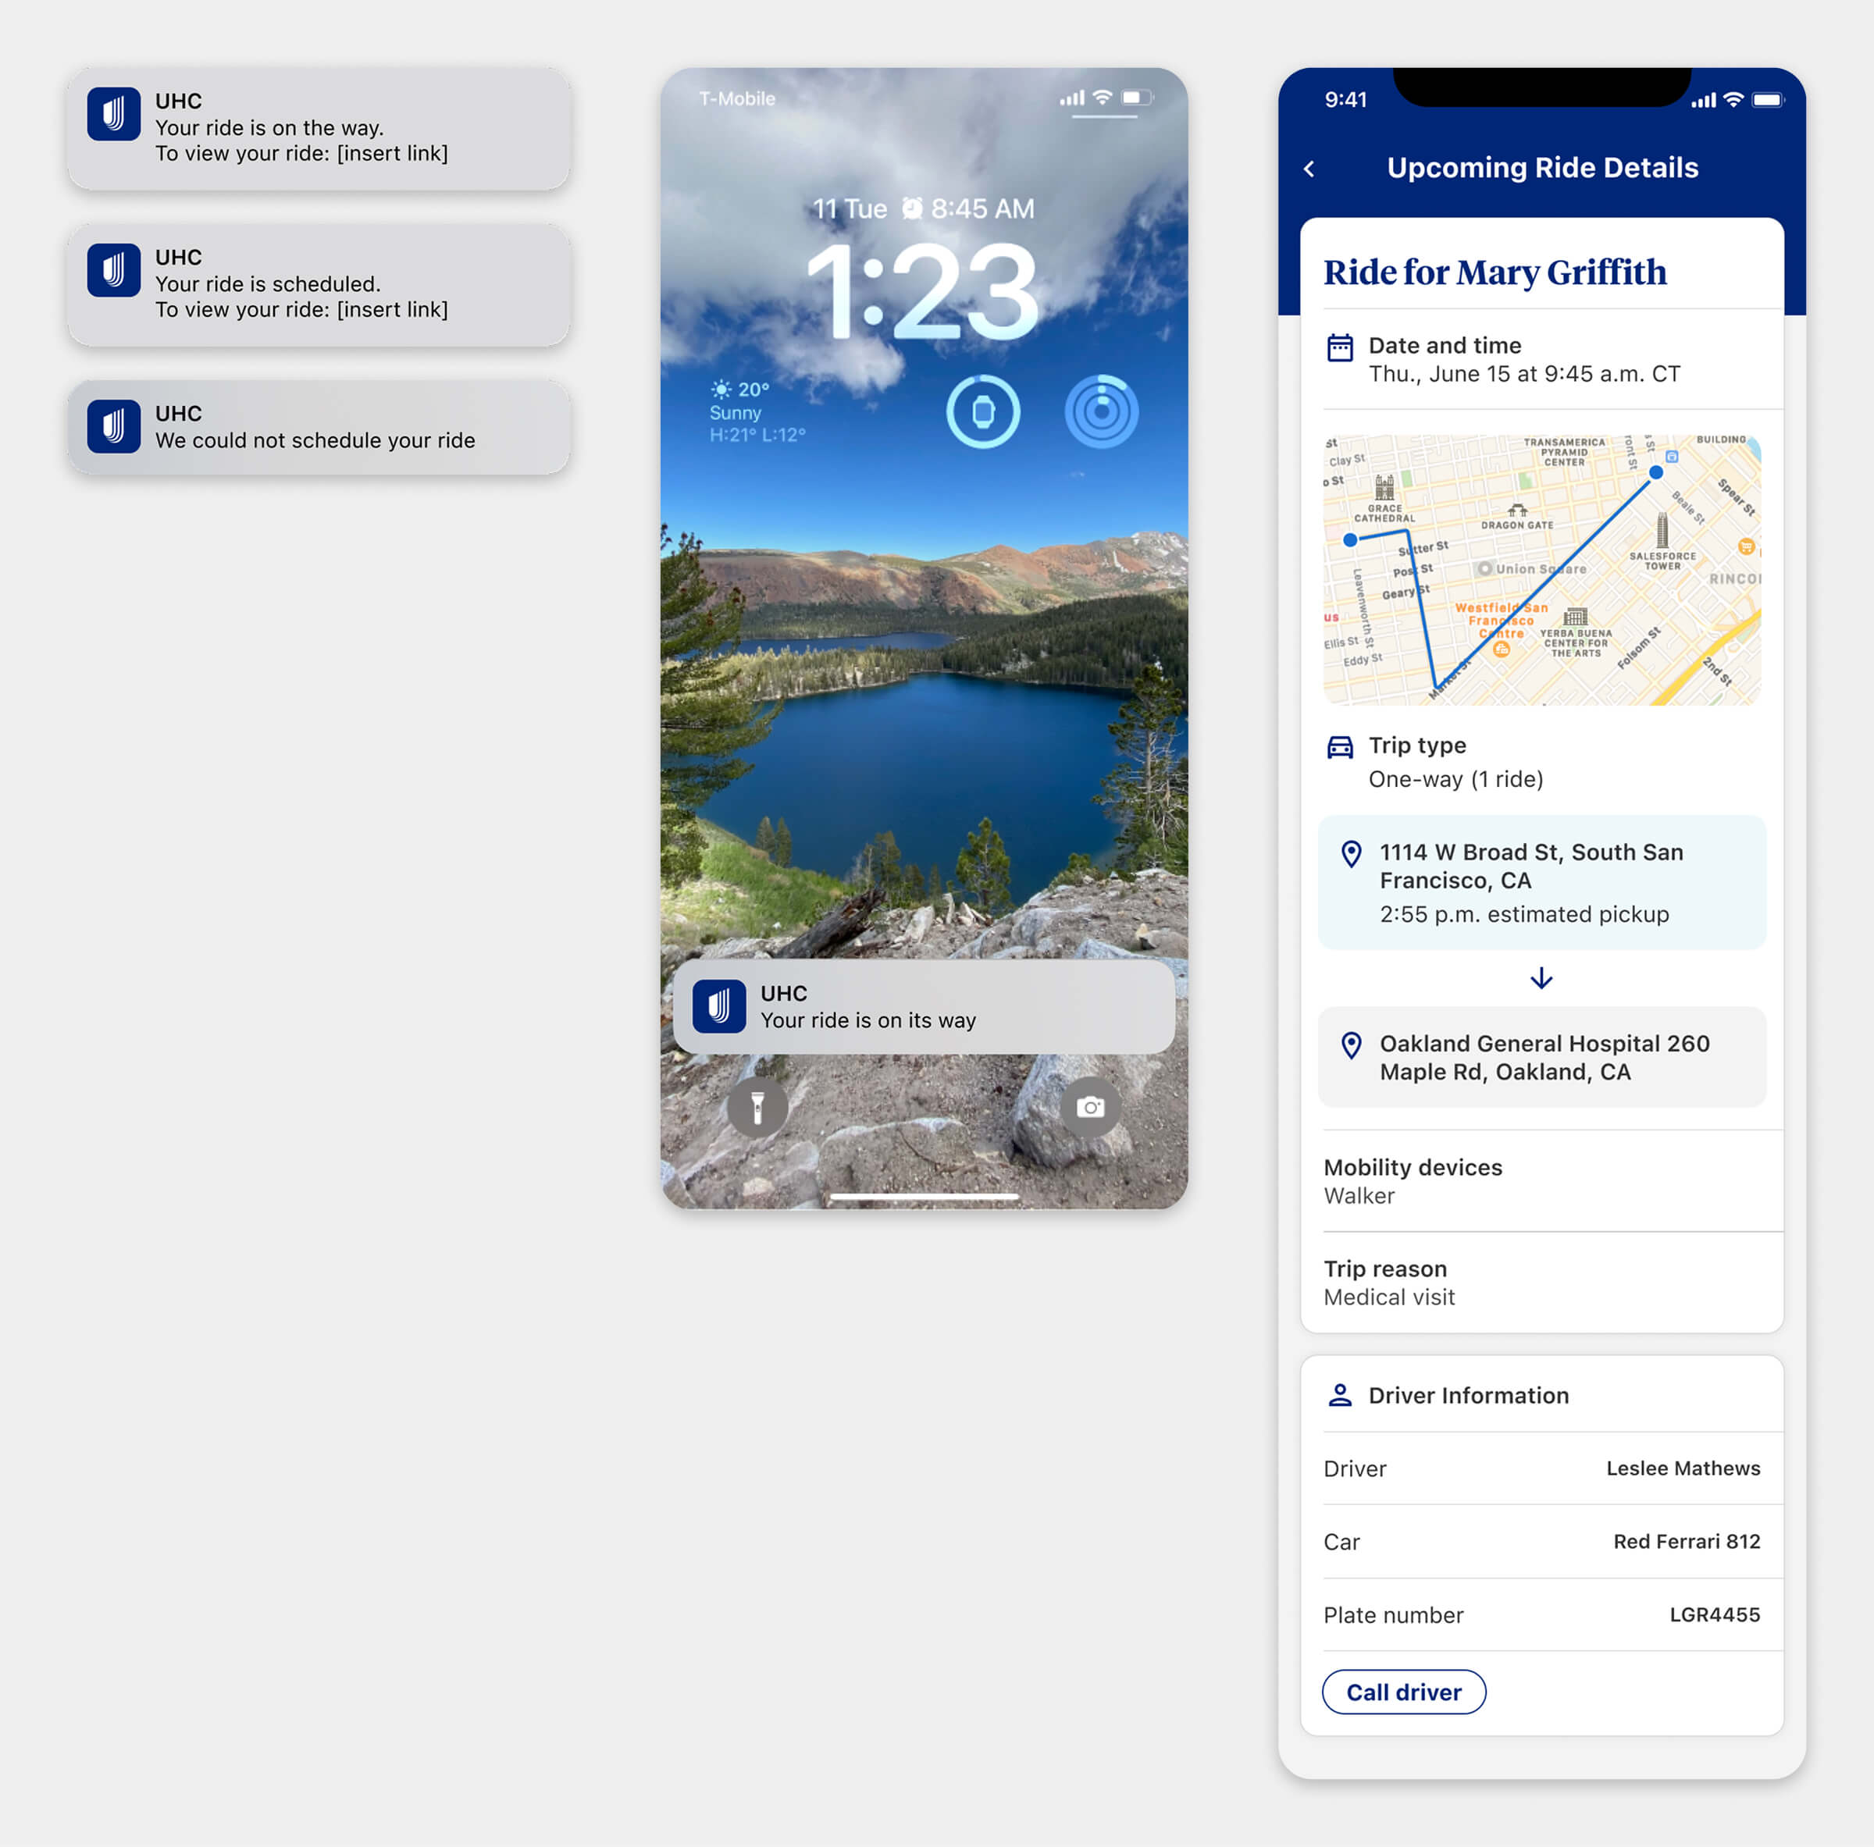Click the down arrow between pickup and destination
This screenshot has height=1847, width=1874.
(x=1541, y=978)
